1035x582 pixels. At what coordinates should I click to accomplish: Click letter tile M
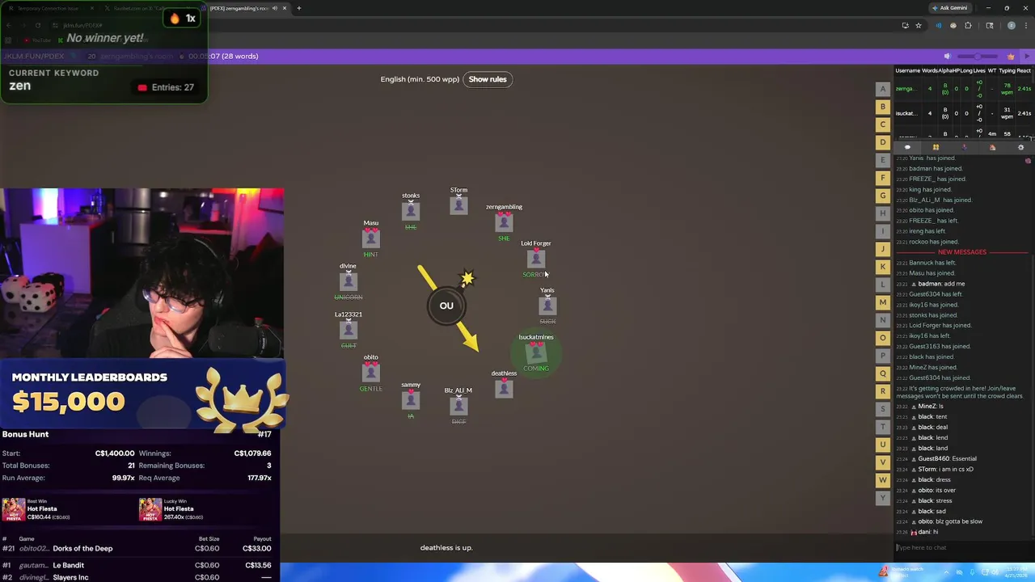[x=883, y=302]
